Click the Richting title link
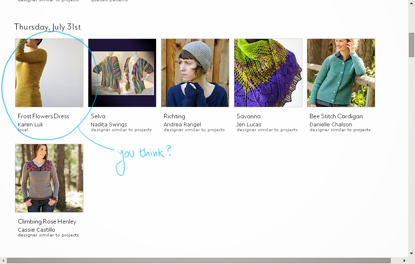The height and width of the screenshot is (264, 415). coord(174,116)
